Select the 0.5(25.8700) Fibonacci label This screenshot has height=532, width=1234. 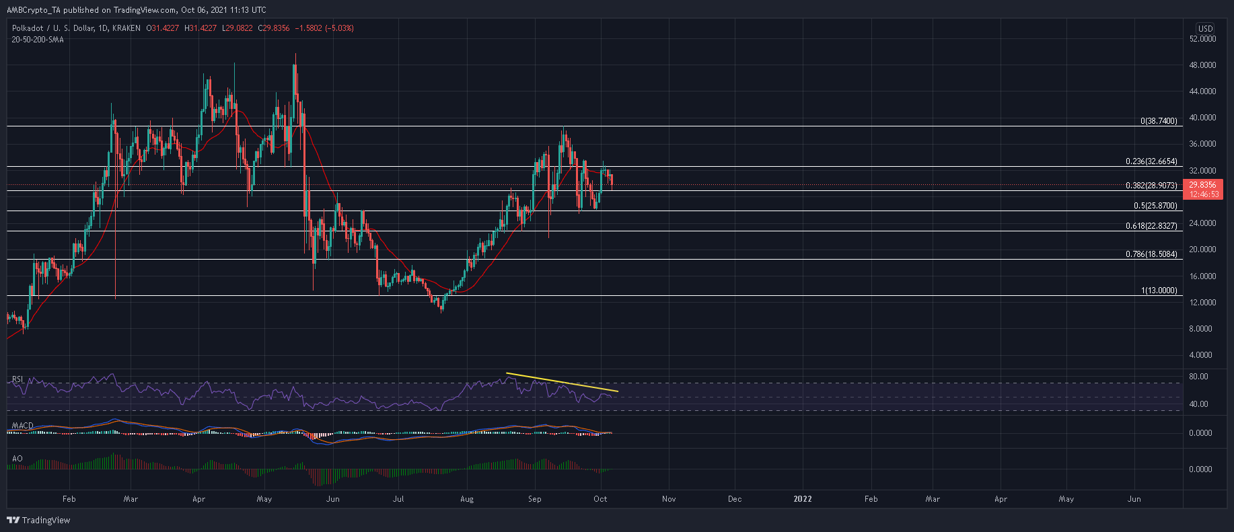click(x=1155, y=206)
